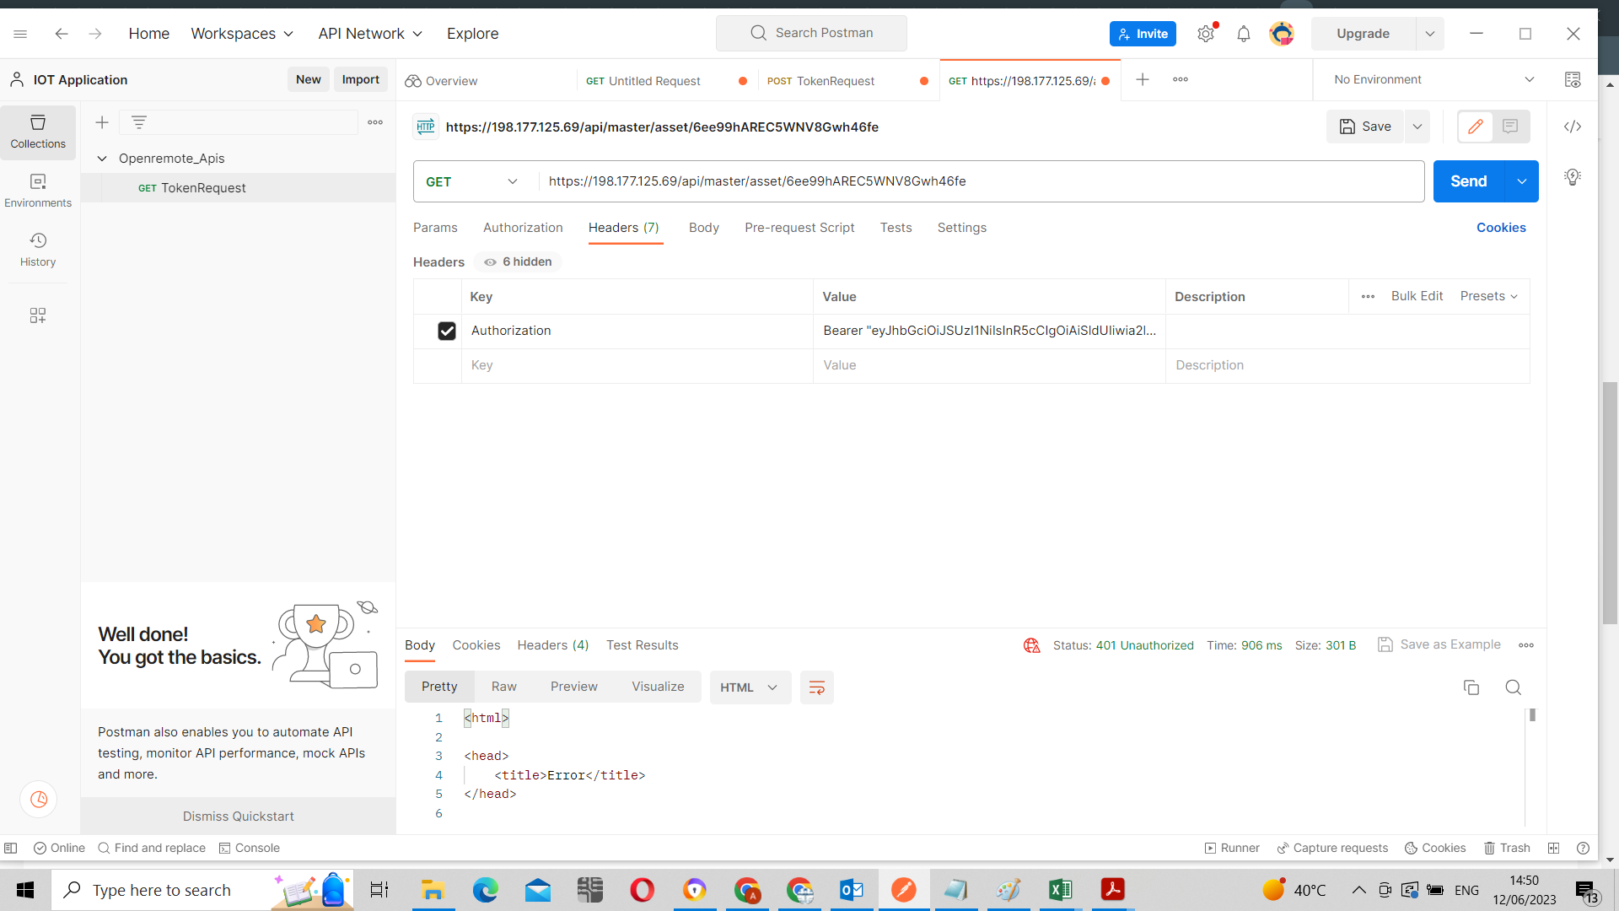Click the notifications bell icon

[1244, 34]
